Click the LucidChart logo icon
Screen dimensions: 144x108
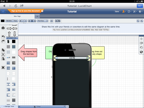pos(3,12)
